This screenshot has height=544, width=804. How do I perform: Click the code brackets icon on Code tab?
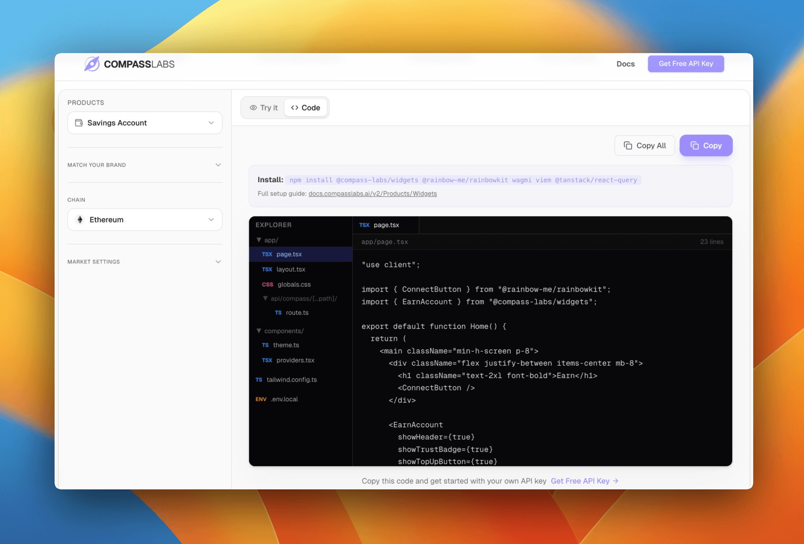[x=294, y=107]
